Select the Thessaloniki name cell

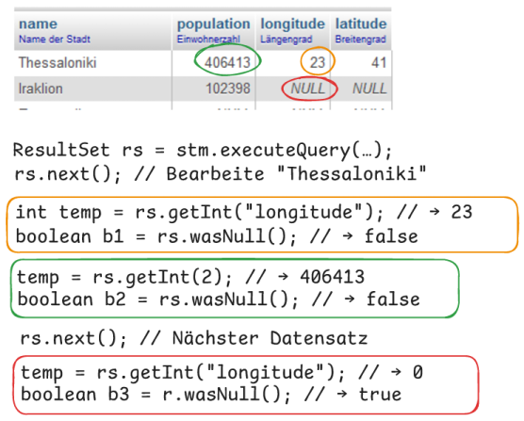57,62
